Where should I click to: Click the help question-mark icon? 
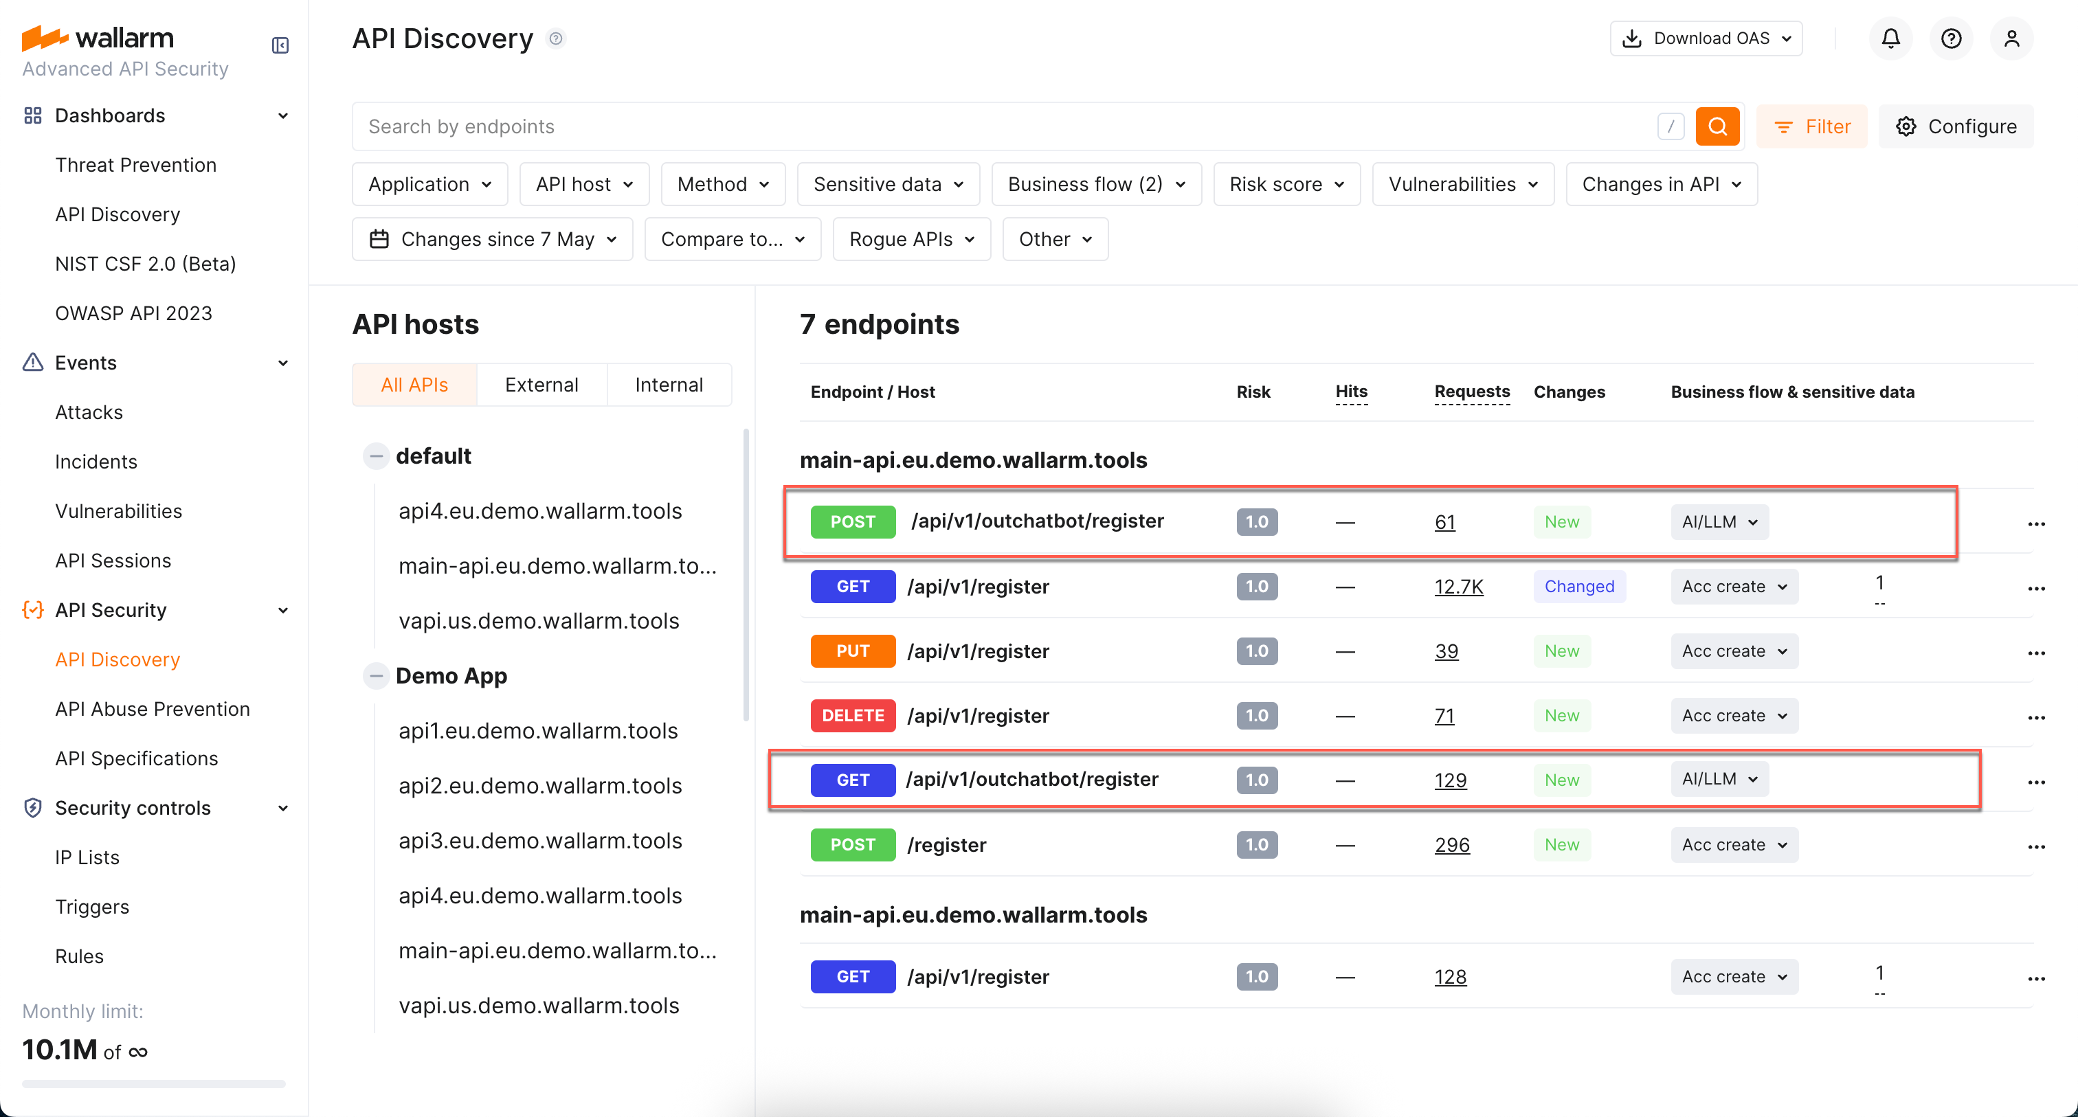click(1952, 38)
